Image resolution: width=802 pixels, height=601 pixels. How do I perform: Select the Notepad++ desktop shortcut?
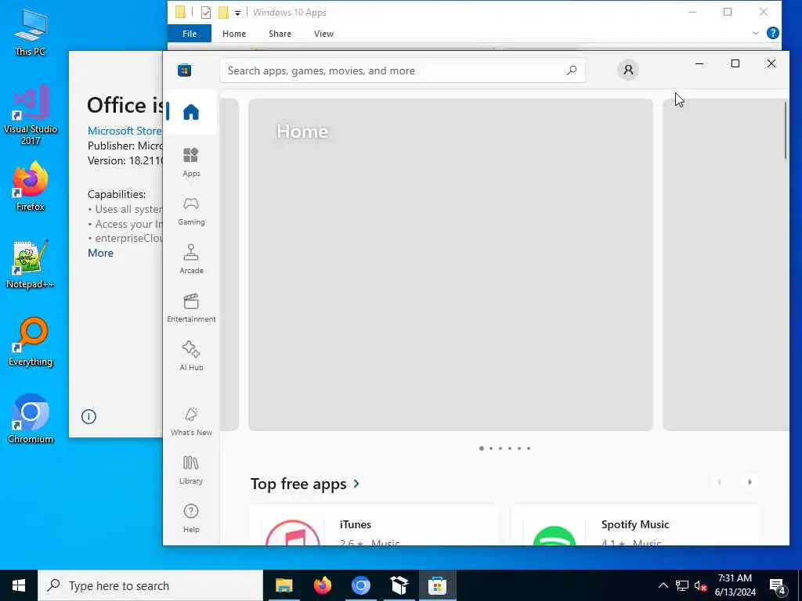click(x=31, y=265)
